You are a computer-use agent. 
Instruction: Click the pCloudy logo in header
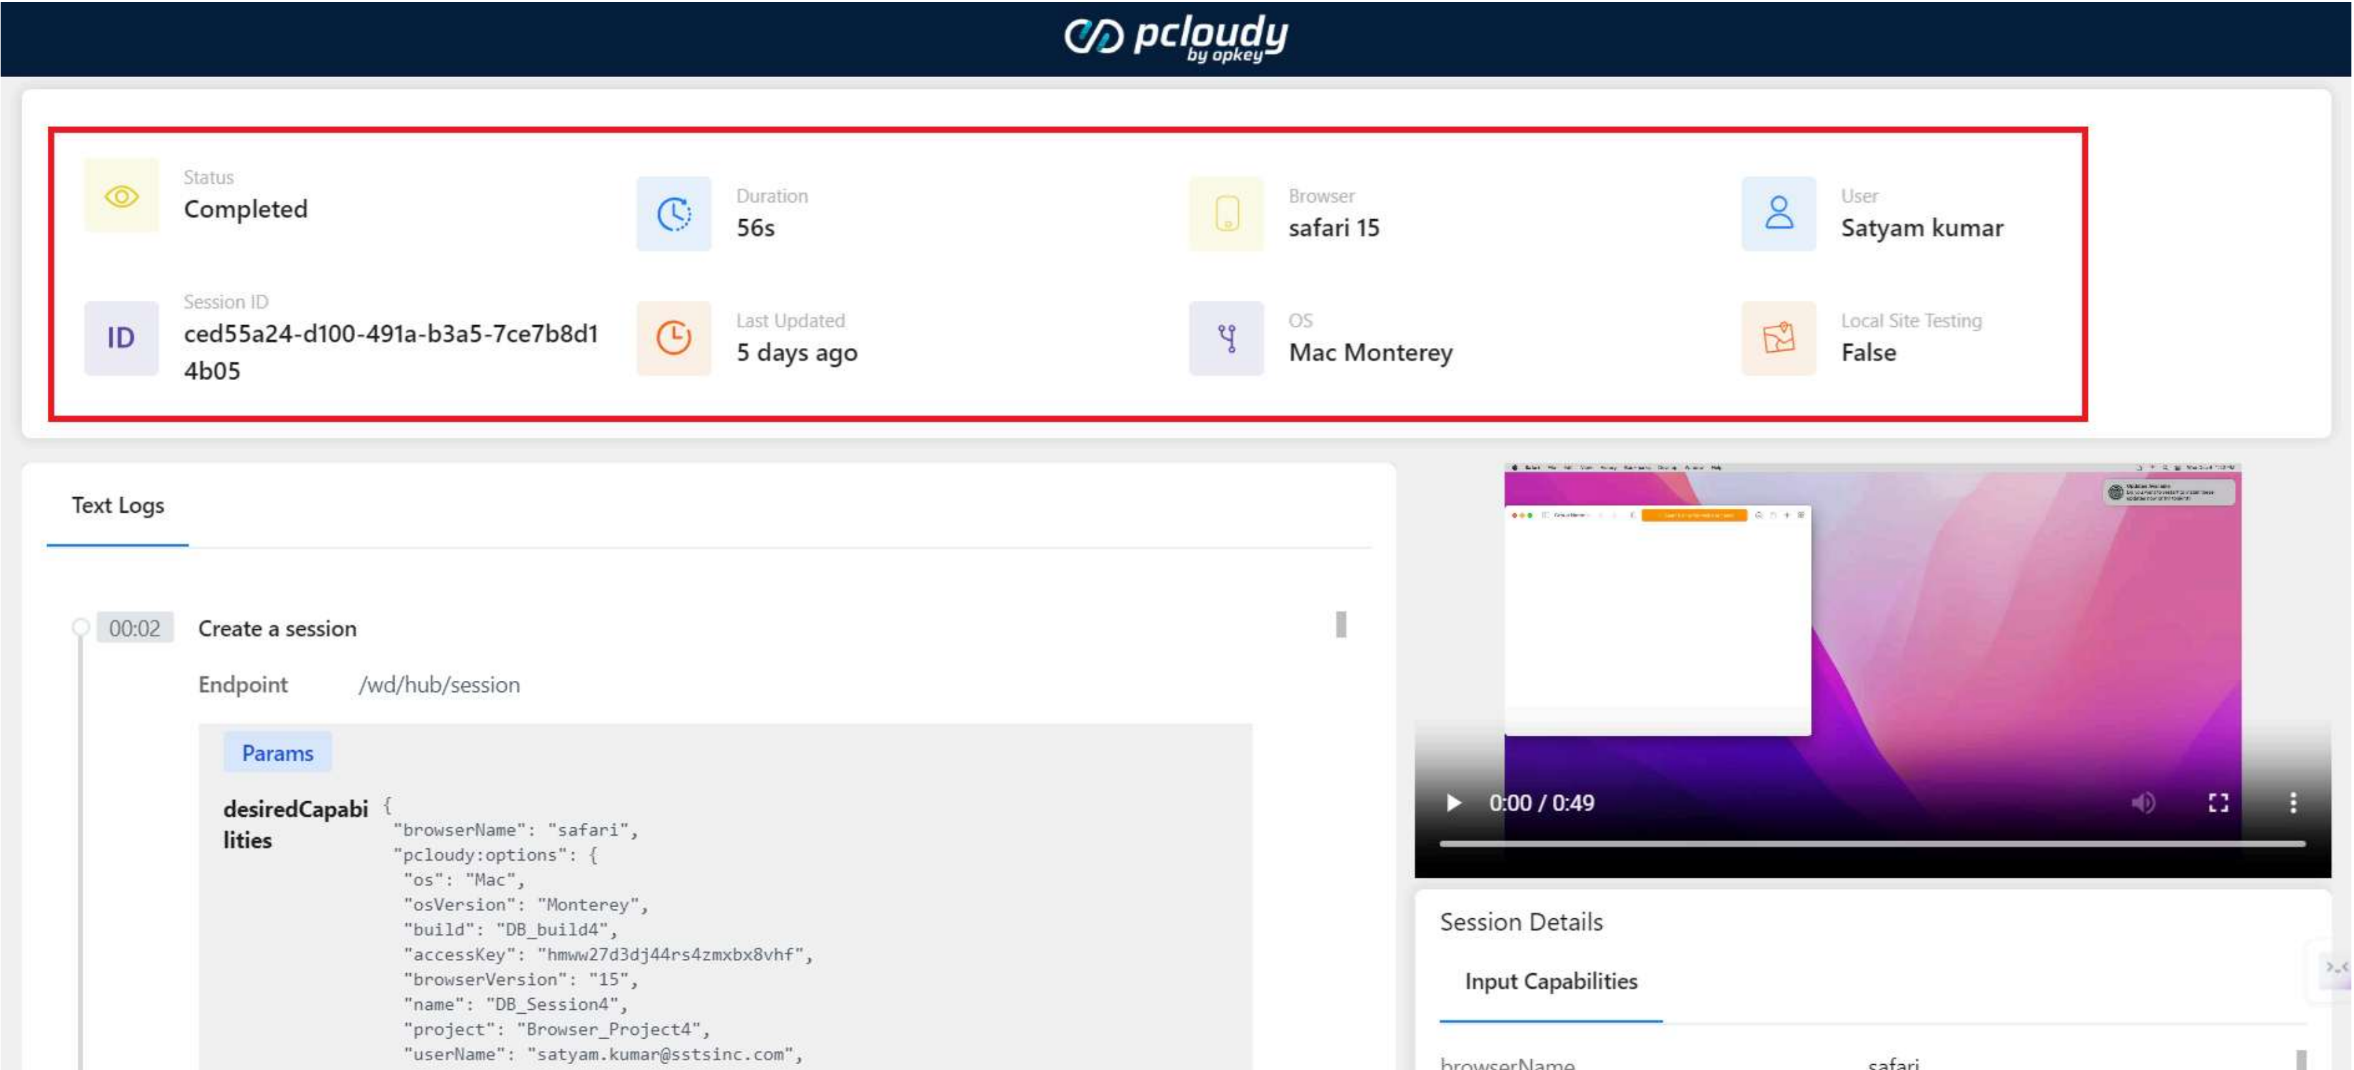pos(1176,37)
